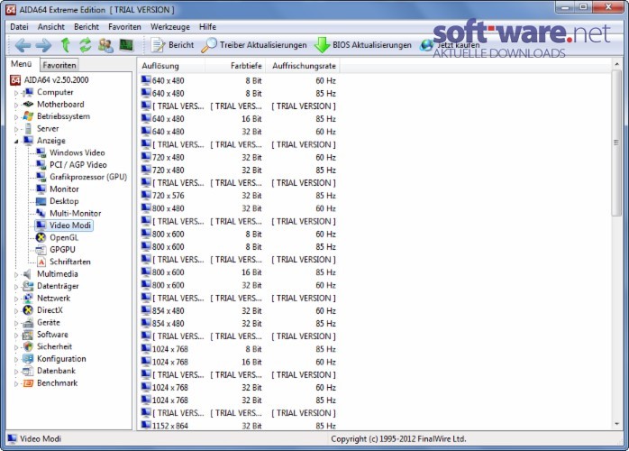The height and width of the screenshot is (451, 629).
Task: Open the Favoriten menu
Action: [124, 27]
